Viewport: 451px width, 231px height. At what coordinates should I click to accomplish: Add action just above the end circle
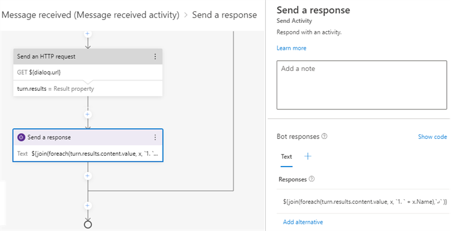(x=88, y=206)
